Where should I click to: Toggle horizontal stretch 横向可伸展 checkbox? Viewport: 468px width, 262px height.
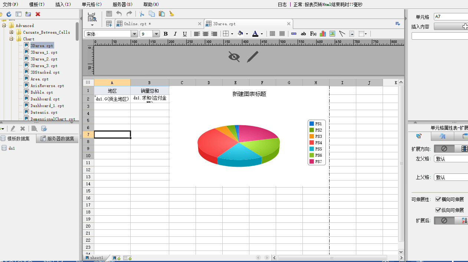coord(438,199)
